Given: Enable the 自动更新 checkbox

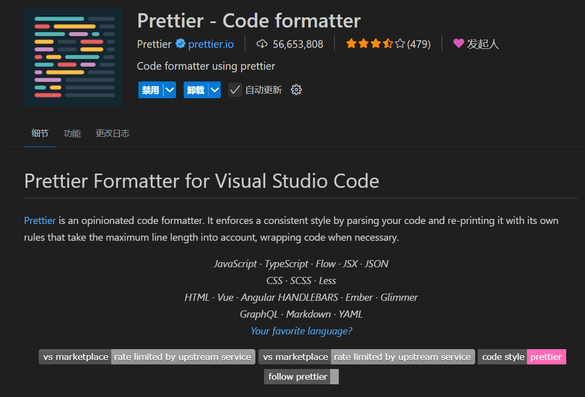Looking at the screenshot, I should coord(235,90).
